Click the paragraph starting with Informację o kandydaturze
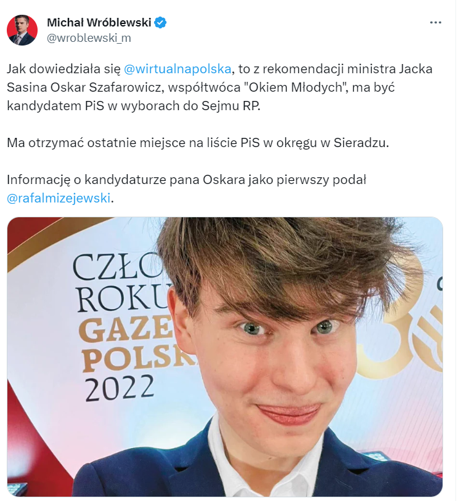The width and height of the screenshot is (461, 501). coord(187,189)
